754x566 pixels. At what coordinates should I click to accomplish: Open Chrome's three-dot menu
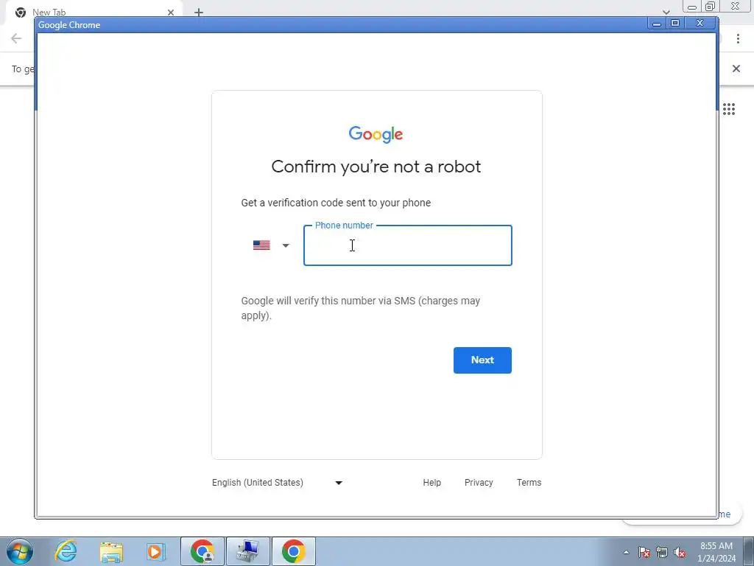point(738,38)
